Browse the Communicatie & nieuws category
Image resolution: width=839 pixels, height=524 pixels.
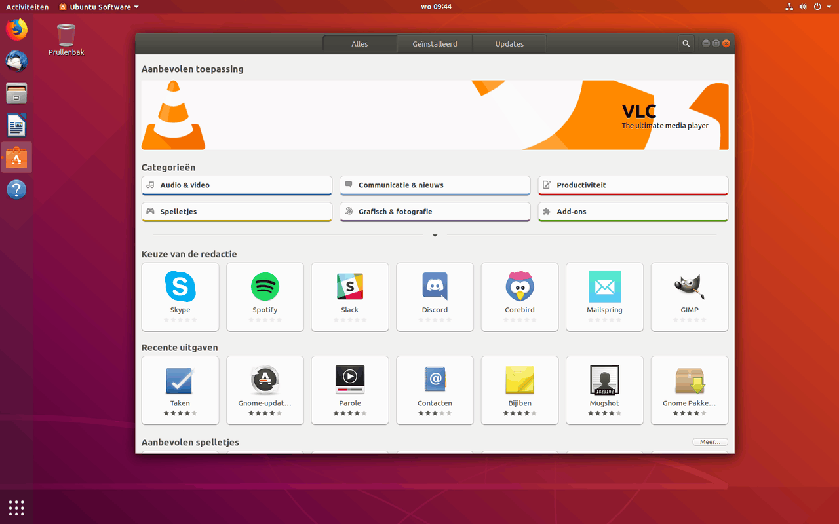click(x=435, y=185)
